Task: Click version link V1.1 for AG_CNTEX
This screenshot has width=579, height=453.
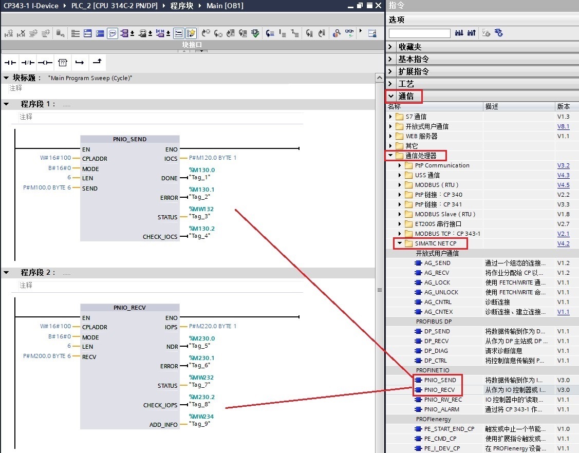Action: 563,312
